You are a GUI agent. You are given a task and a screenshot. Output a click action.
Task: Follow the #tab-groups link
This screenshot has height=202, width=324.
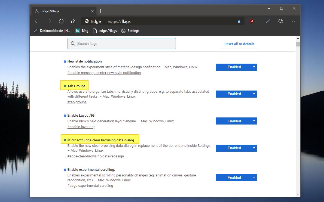[77, 102]
